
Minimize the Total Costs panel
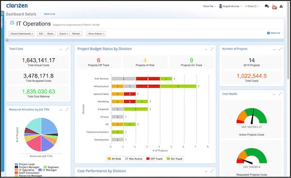[61, 49]
